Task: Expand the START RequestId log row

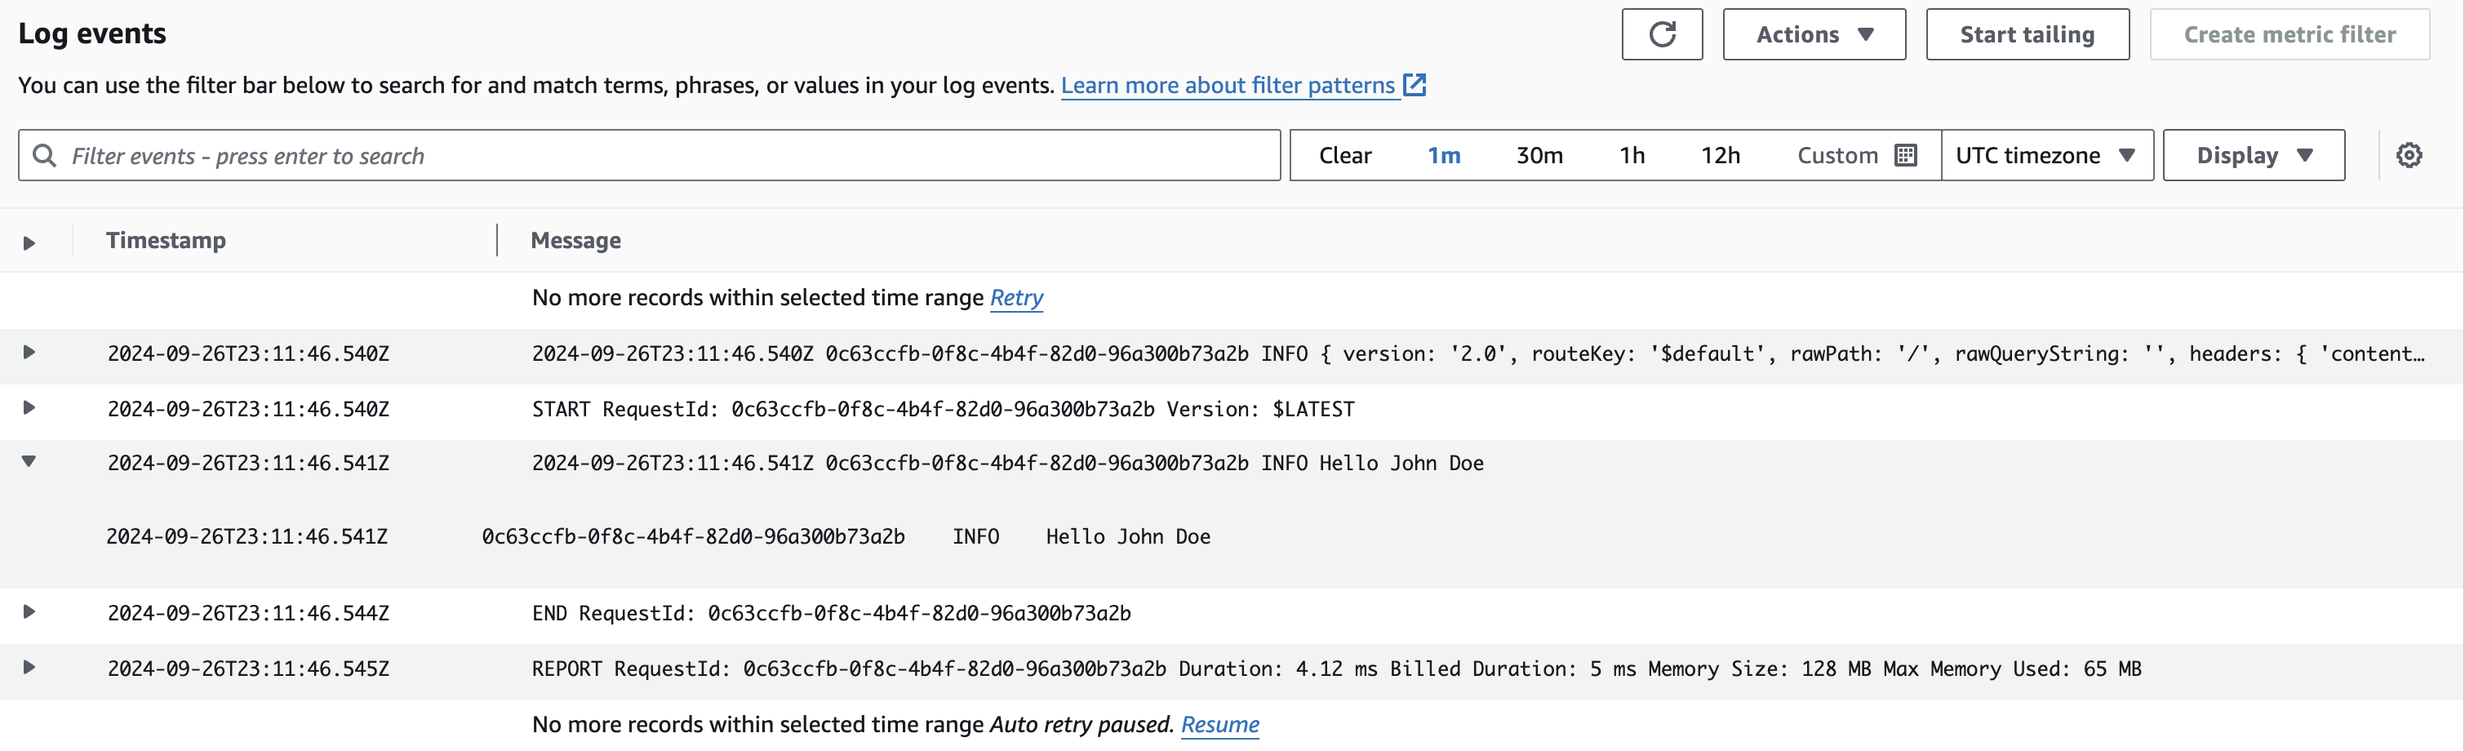Action: click(x=29, y=407)
